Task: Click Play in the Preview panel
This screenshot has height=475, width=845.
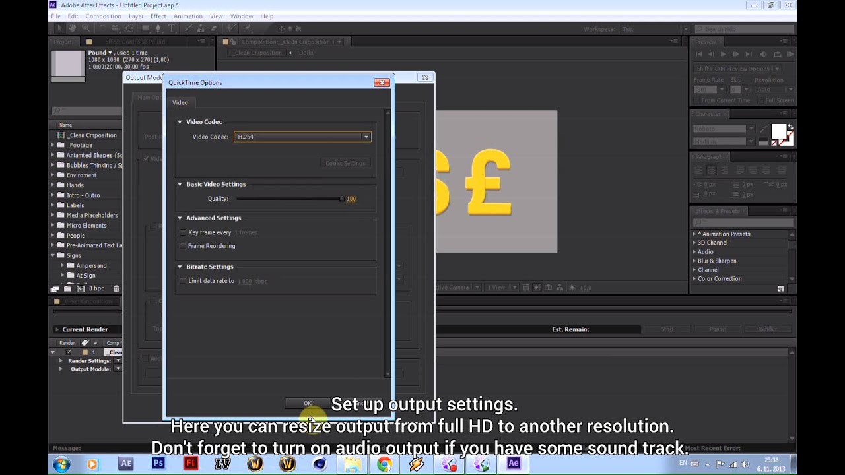Action: 723,54
